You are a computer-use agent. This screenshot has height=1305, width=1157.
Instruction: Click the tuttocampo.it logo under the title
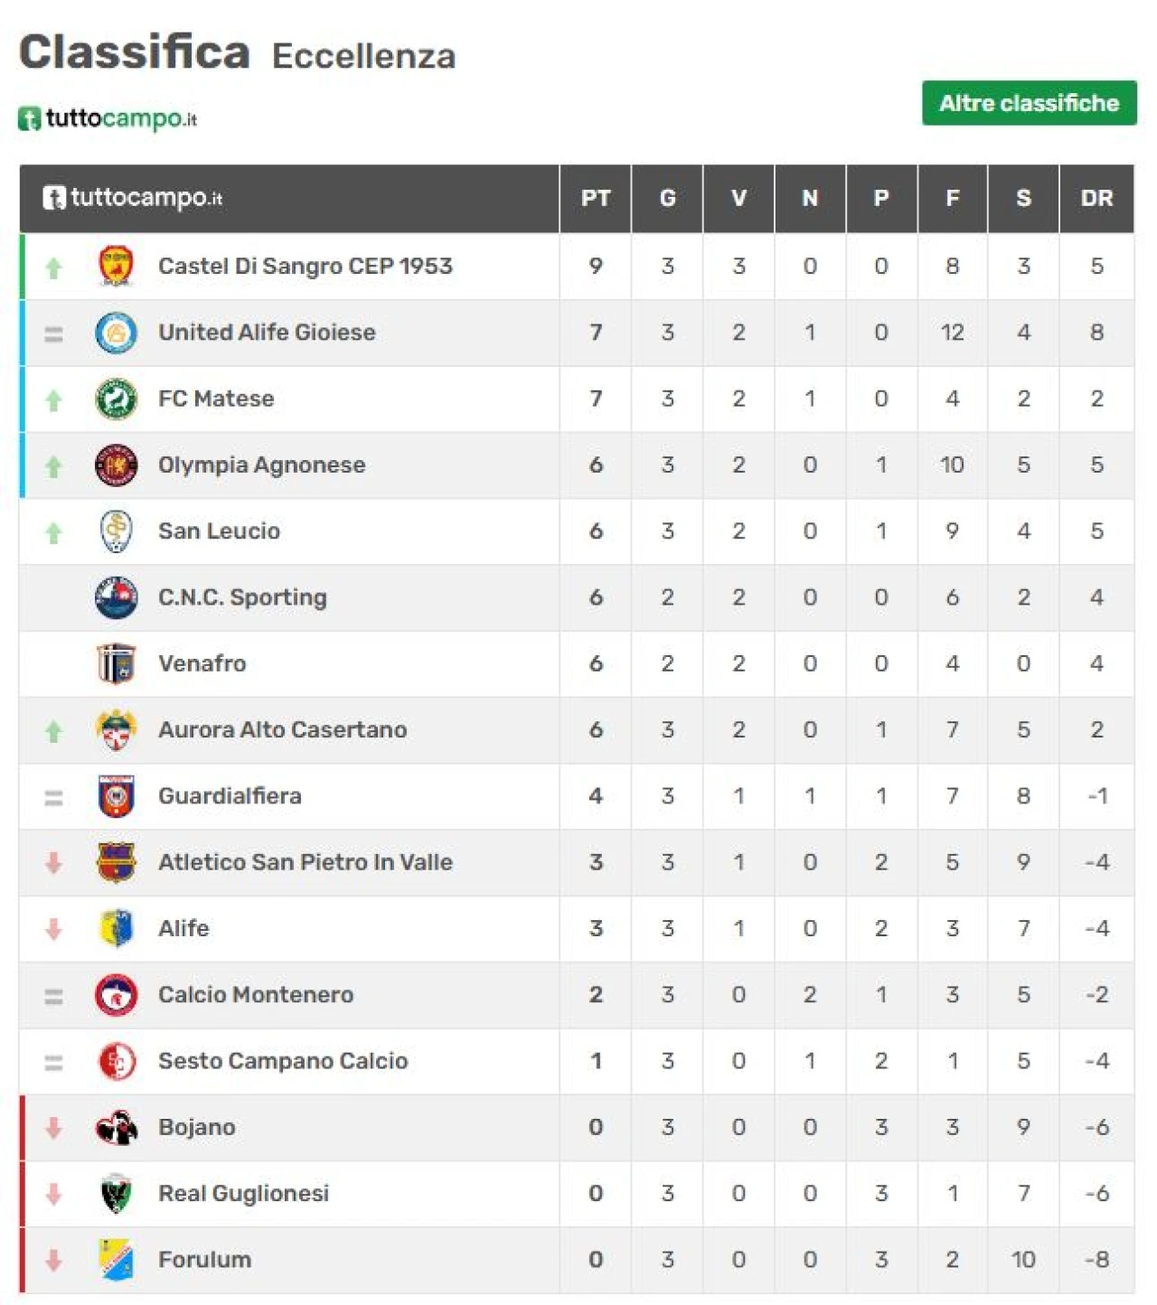tap(108, 118)
